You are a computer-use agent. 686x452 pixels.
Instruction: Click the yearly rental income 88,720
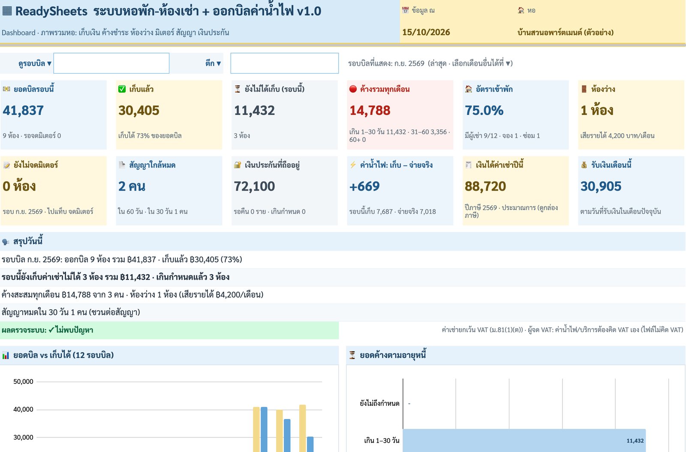point(485,186)
